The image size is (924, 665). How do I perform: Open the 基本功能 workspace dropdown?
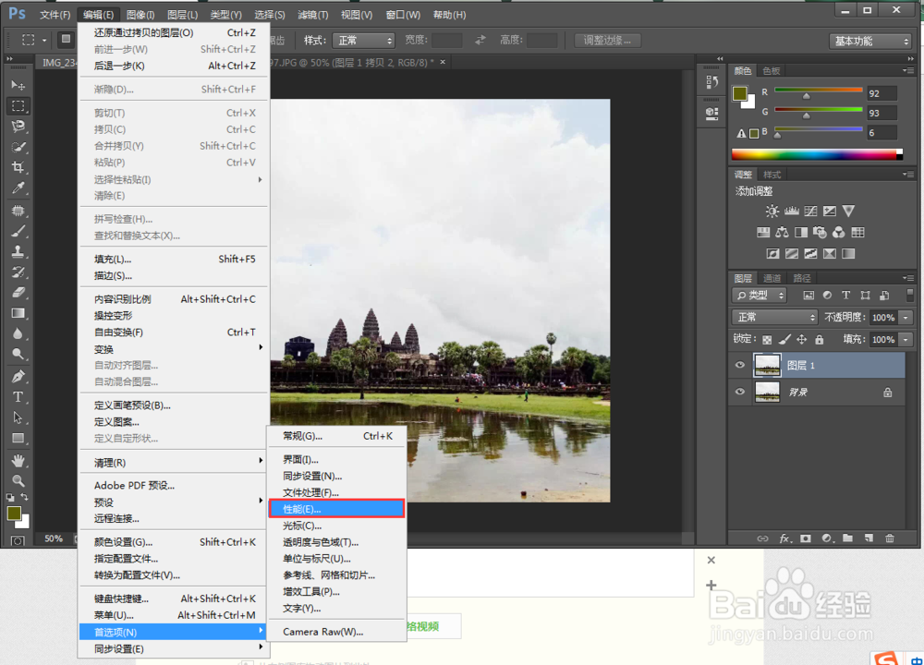[x=870, y=41]
